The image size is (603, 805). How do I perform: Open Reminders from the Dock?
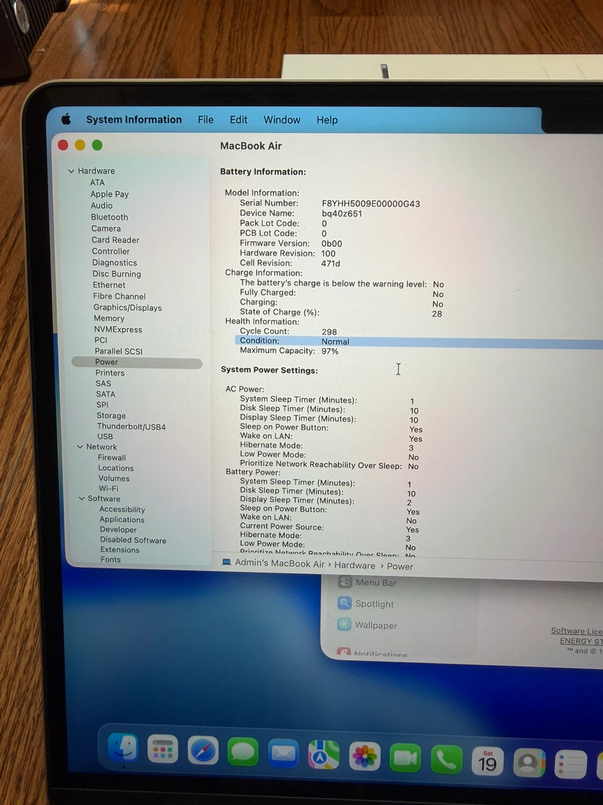(x=571, y=764)
